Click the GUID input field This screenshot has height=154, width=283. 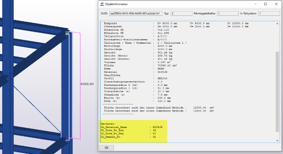point(136,13)
